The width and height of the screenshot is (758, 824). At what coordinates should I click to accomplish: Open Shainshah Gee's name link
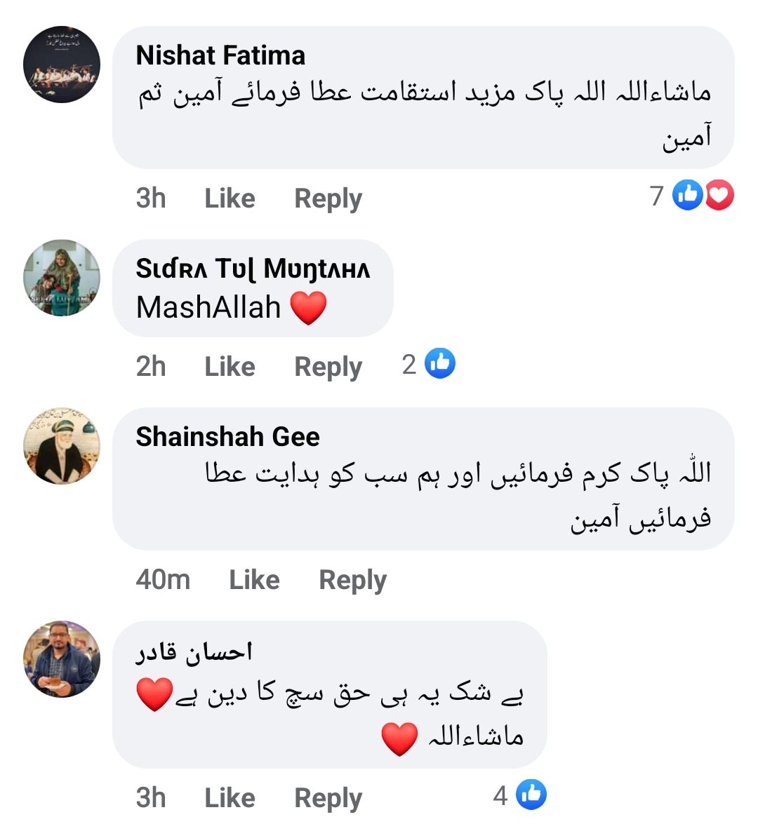click(227, 437)
